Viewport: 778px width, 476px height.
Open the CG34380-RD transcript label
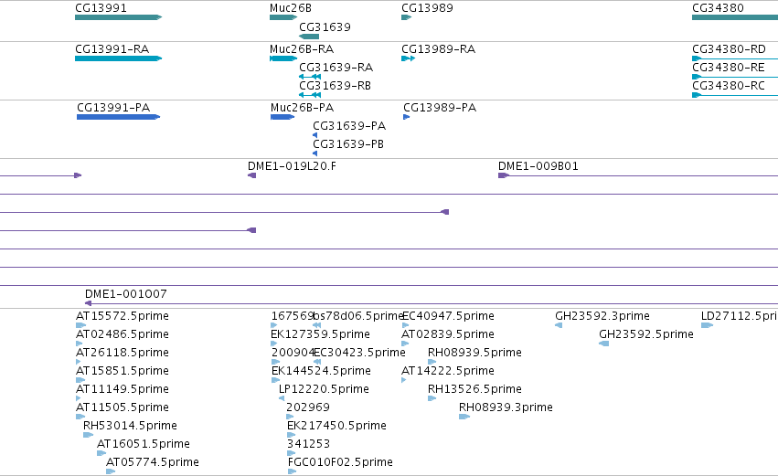coord(729,49)
